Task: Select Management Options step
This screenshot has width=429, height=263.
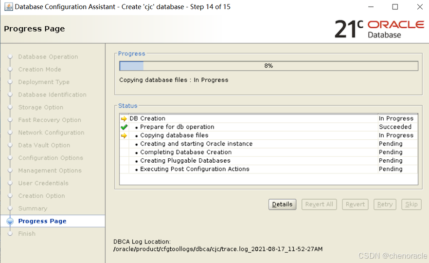Action: [50, 170]
